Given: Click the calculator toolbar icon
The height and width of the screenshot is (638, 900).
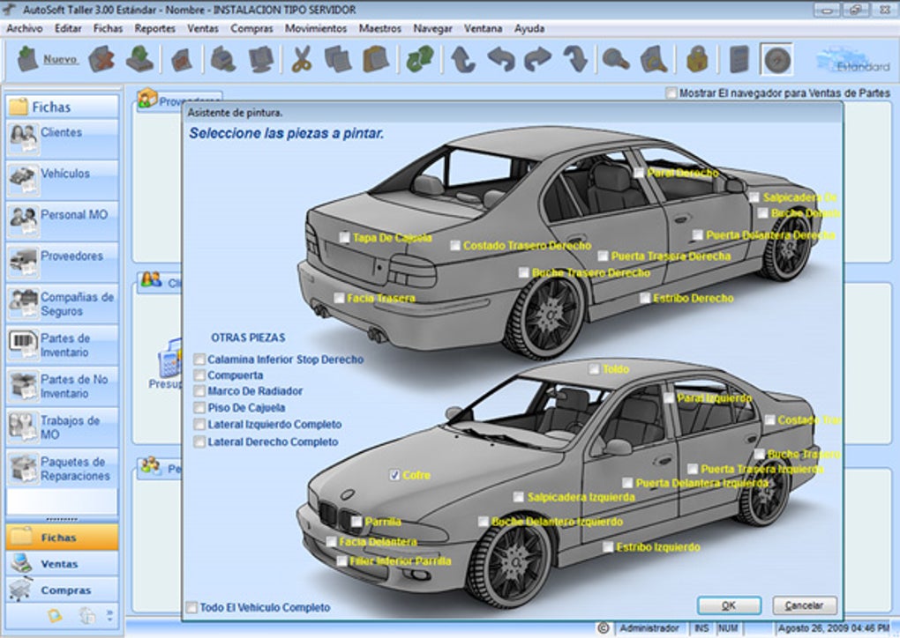Looking at the screenshot, I should click(x=739, y=59).
